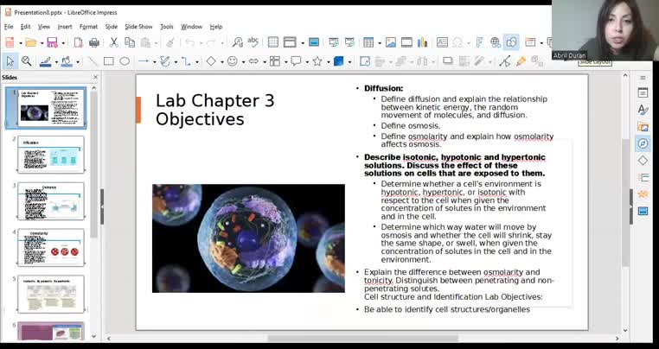Image resolution: width=659 pixels, height=349 pixels.
Task: Click the Display Views icon
Action: click(290, 42)
